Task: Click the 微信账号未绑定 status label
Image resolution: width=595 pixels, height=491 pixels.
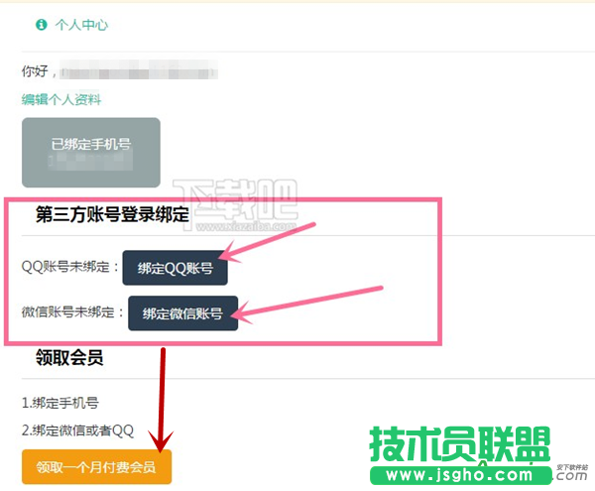Action: tap(73, 312)
